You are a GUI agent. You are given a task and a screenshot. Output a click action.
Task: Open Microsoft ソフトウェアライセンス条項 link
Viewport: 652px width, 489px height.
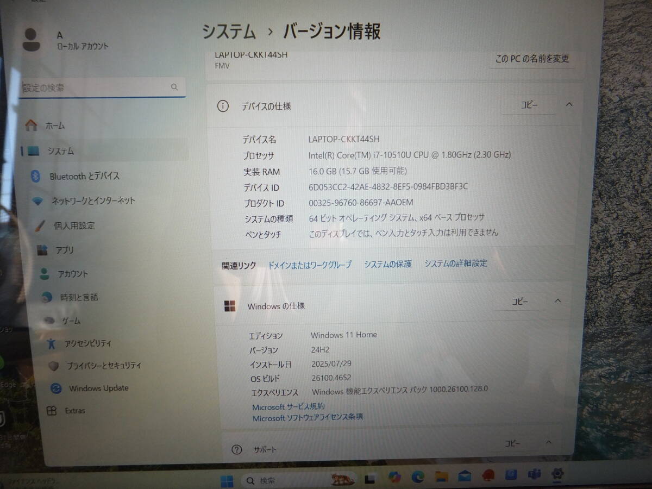click(308, 417)
